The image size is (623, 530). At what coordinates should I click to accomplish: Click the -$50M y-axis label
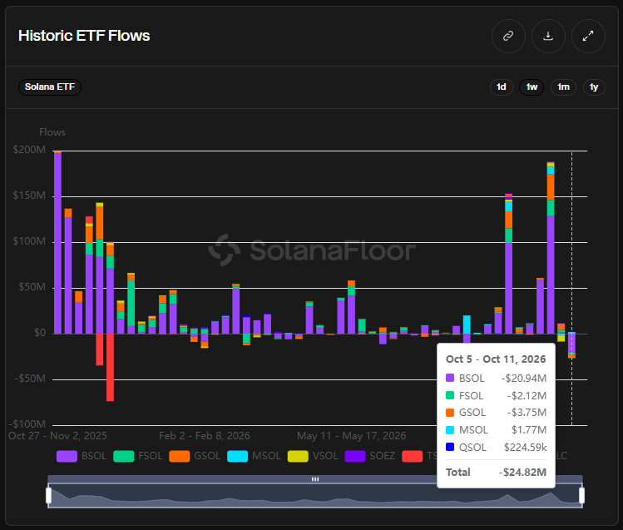pos(30,379)
